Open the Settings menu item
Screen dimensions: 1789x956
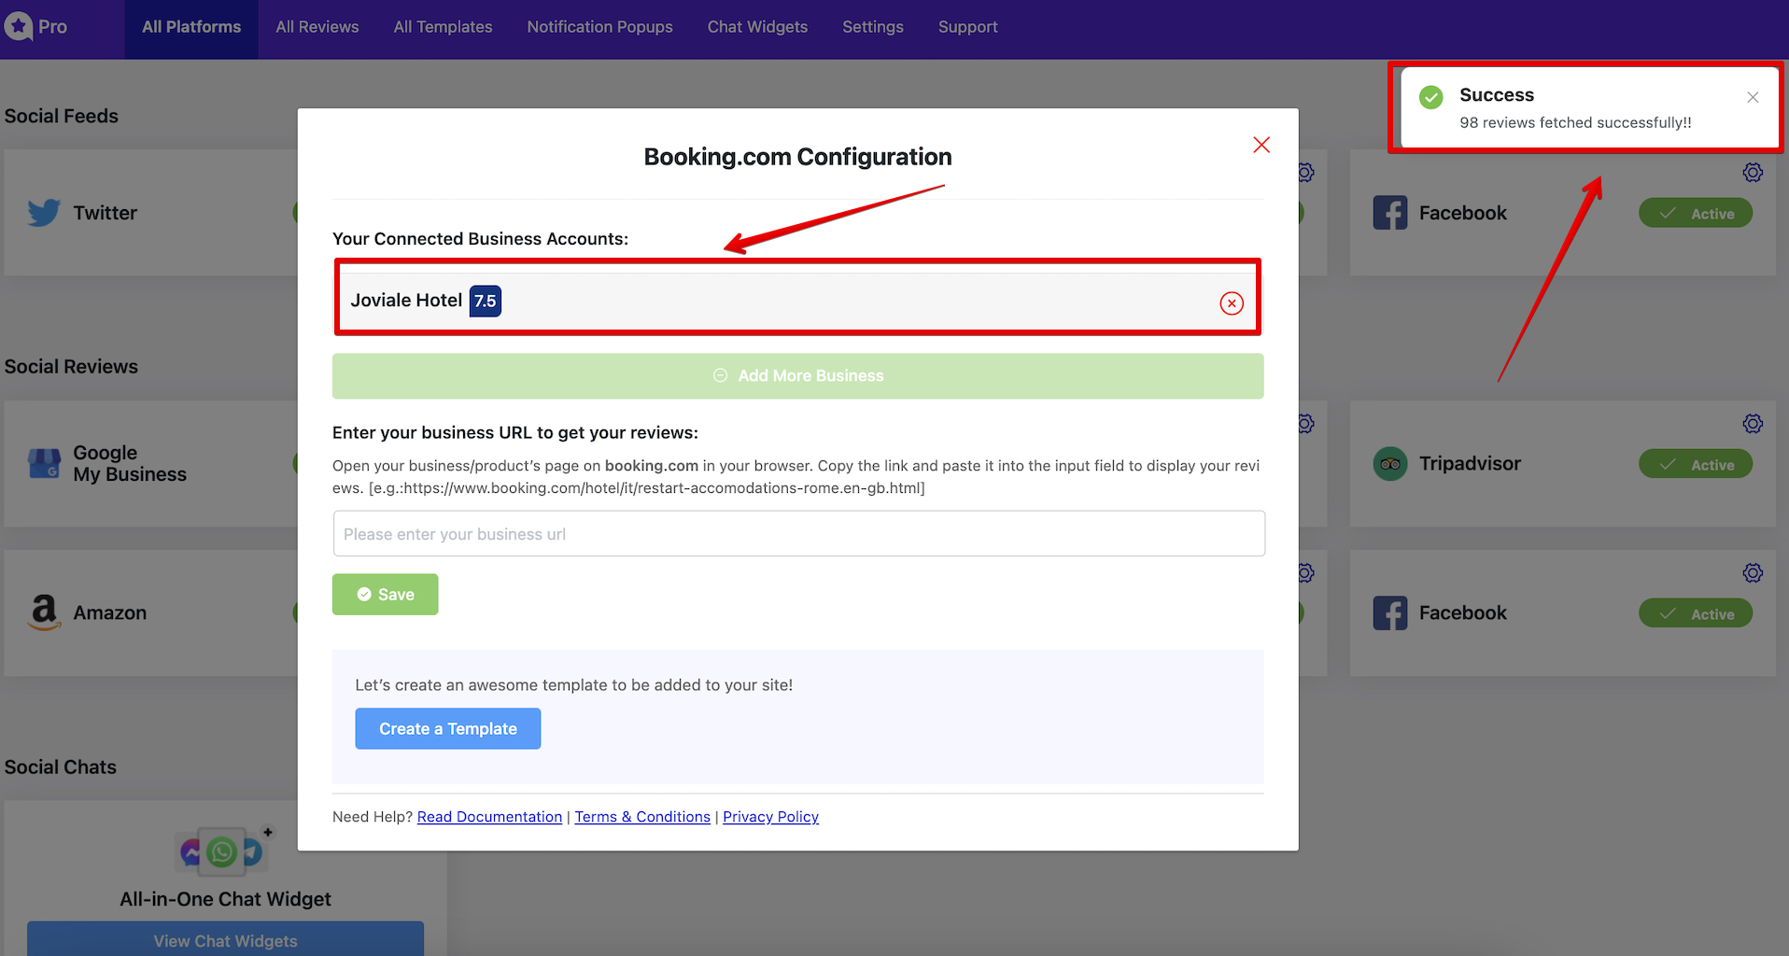point(873,27)
